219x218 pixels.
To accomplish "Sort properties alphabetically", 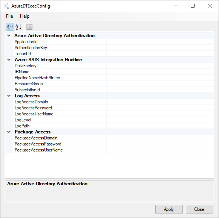I will pos(18,27).
